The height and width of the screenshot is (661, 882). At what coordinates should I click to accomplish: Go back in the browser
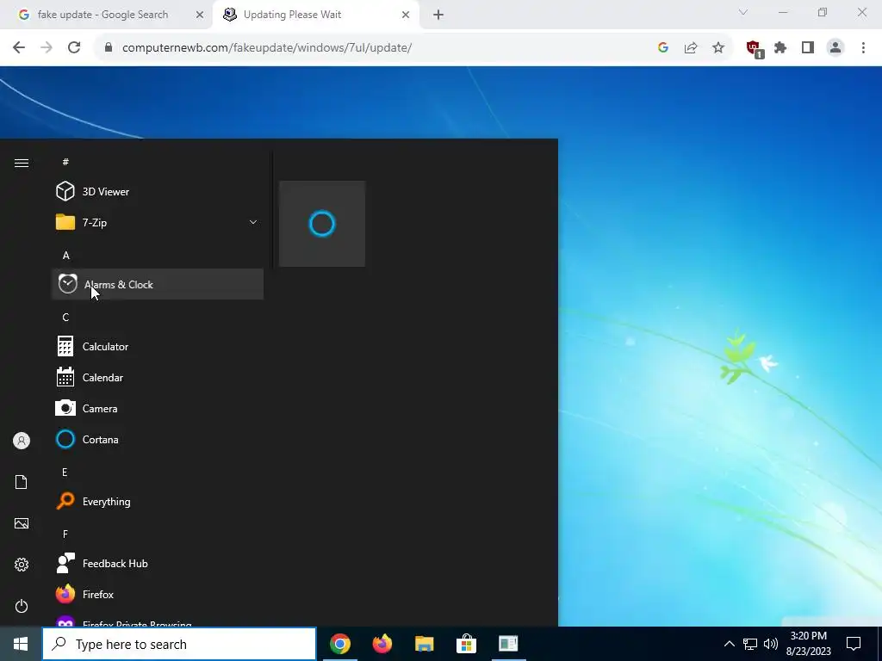19,48
